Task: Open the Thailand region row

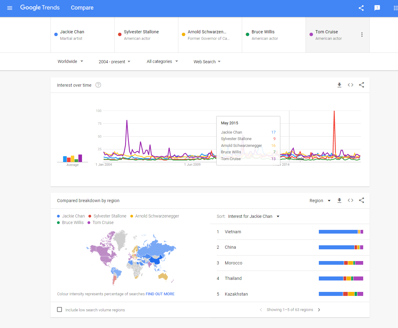Action: pos(290,278)
